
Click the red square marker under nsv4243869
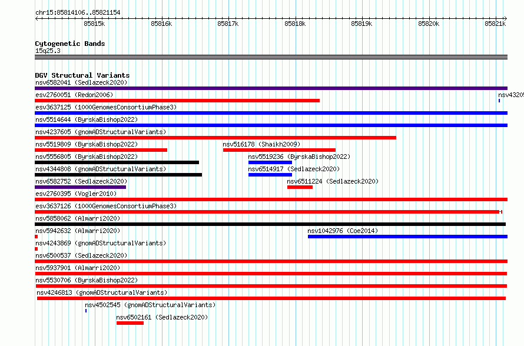[x=36, y=249]
